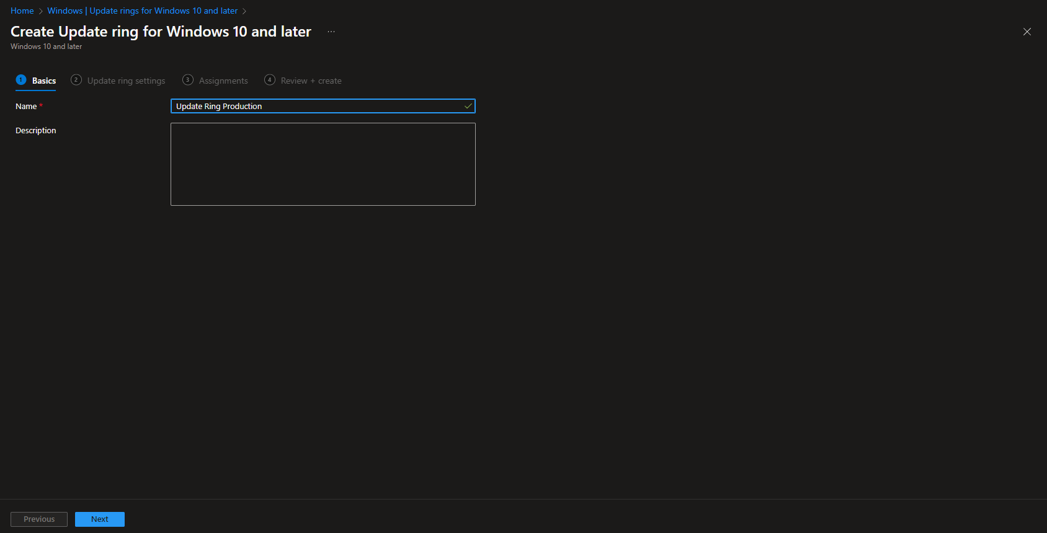Click the Previous button
Viewport: 1047px width, 533px height.
click(x=38, y=519)
